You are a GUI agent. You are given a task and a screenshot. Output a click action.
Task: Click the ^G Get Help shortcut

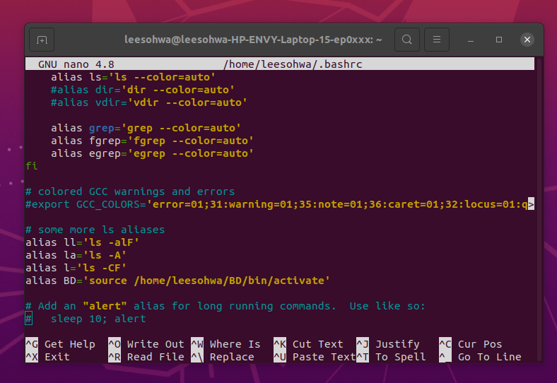60,344
